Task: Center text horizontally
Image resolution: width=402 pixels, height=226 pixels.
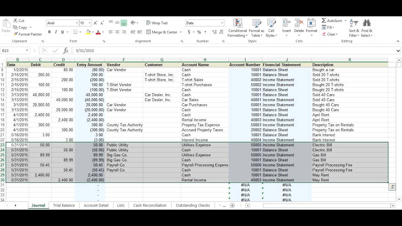Action: coord(117,32)
